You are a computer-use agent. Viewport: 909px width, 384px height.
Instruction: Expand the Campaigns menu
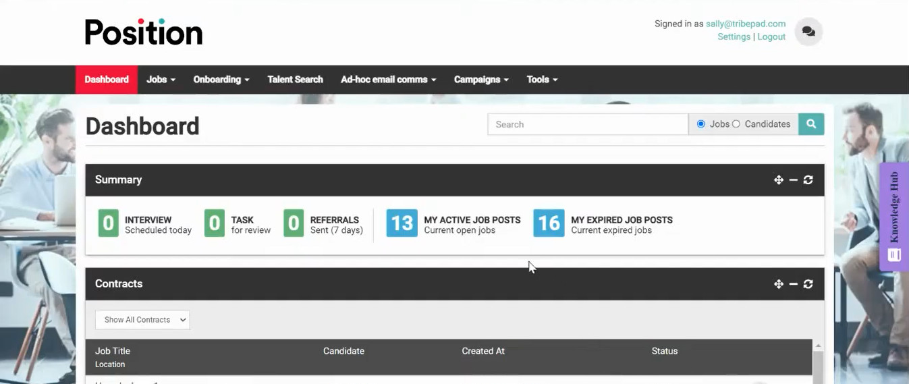pyautogui.click(x=481, y=80)
